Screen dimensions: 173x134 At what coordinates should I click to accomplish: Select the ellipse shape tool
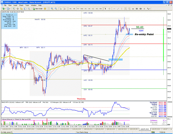click(x=141, y=9)
